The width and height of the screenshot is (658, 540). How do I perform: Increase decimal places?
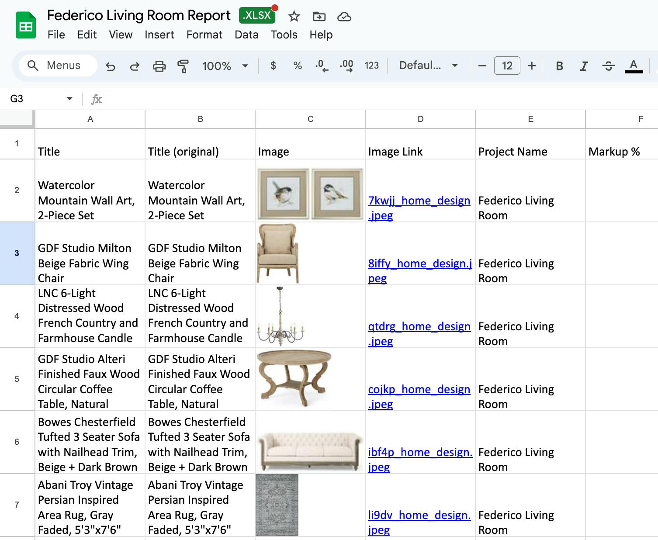346,66
